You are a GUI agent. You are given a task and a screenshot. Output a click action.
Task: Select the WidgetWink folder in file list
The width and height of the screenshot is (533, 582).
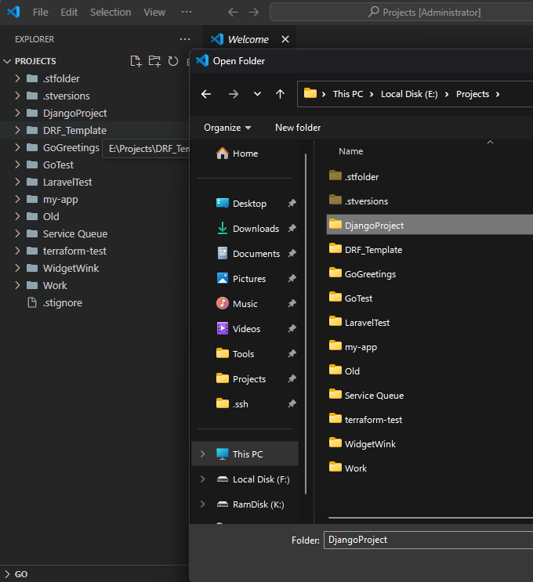click(370, 444)
